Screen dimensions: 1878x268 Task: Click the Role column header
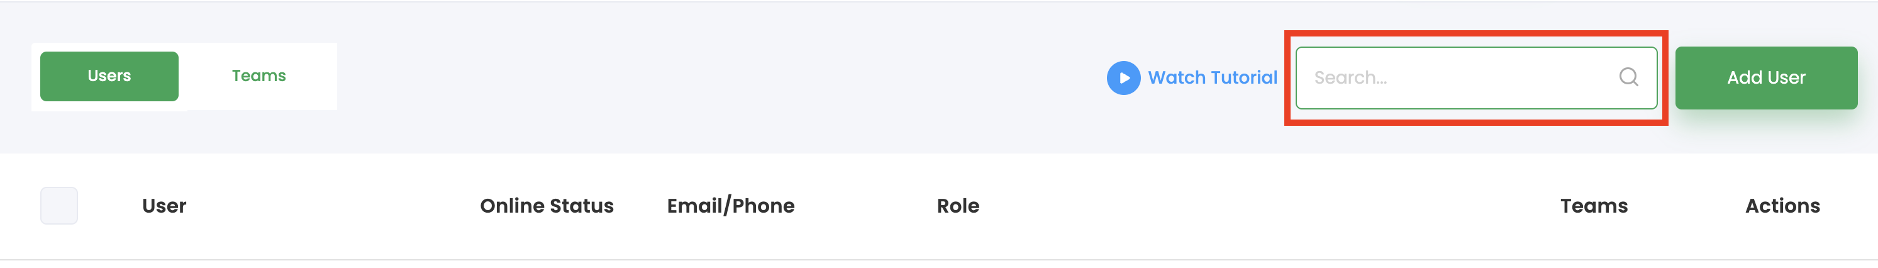(x=958, y=206)
